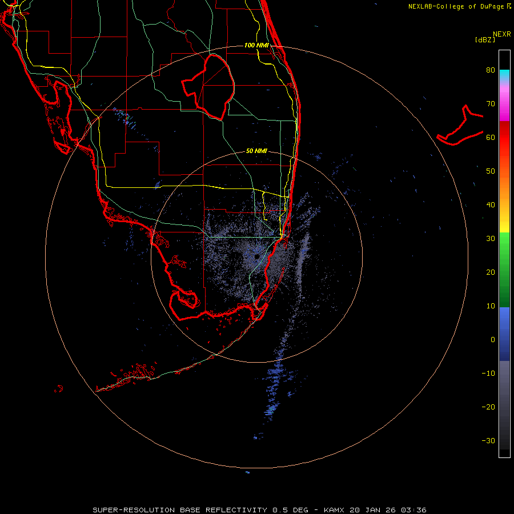Click the green band of the color bar
The height and width of the screenshot is (514, 514).
coord(504,270)
